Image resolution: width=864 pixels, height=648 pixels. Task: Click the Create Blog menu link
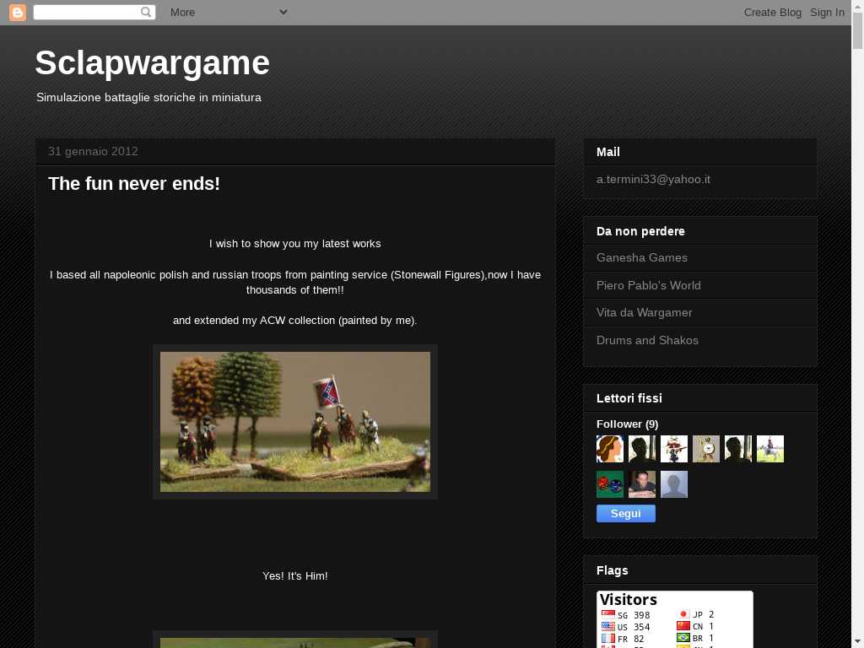point(772,12)
